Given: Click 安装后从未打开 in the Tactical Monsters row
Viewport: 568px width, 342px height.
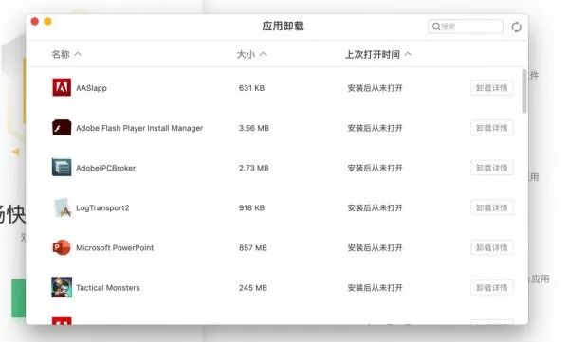Looking at the screenshot, I should pos(375,288).
